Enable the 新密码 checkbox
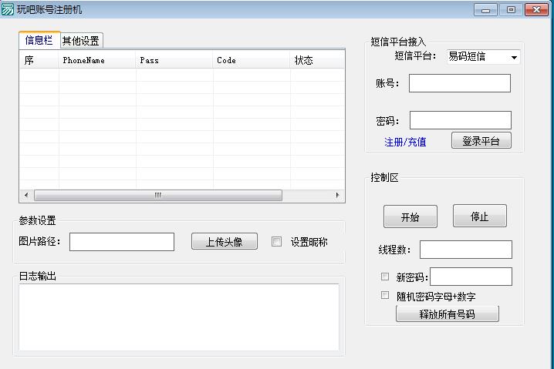Screen dimensions: 554x369 click(385, 277)
